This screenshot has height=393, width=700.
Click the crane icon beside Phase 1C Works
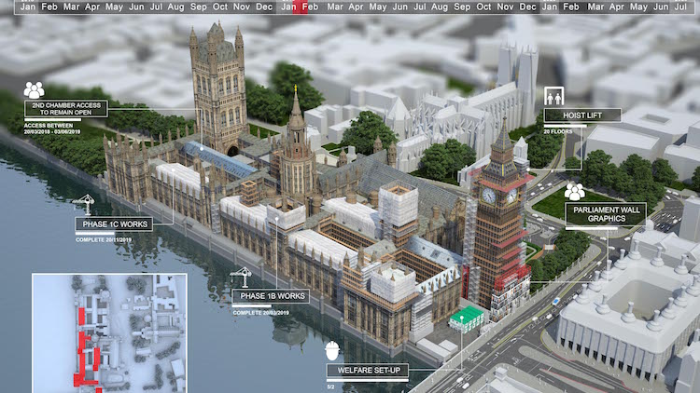click(86, 204)
